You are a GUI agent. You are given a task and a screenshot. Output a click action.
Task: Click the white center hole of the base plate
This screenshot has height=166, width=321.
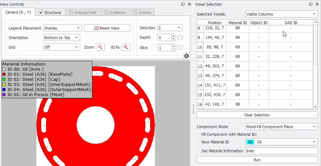[x=96, y=125]
